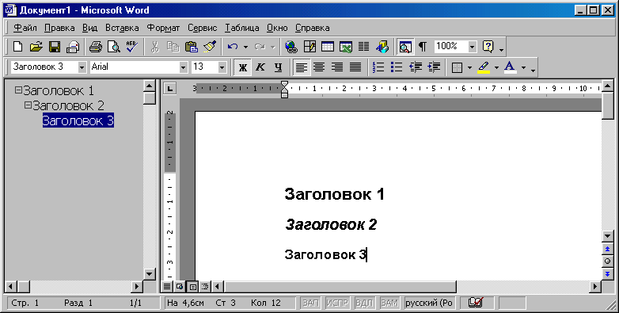Open the style dropdown showing Заголовок 3
Screen dimensions: 619x313
click(x=82, y=67)
